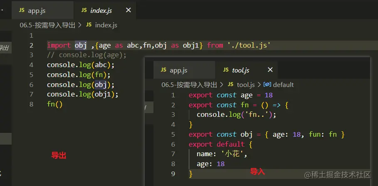Open the default symbol breadcrumb
Screen dimensions: 378x186
click(x=283, y=85)
